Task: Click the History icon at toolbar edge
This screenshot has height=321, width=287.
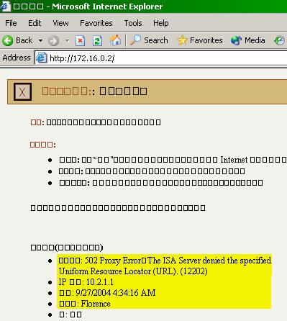Action: [280, 40]
